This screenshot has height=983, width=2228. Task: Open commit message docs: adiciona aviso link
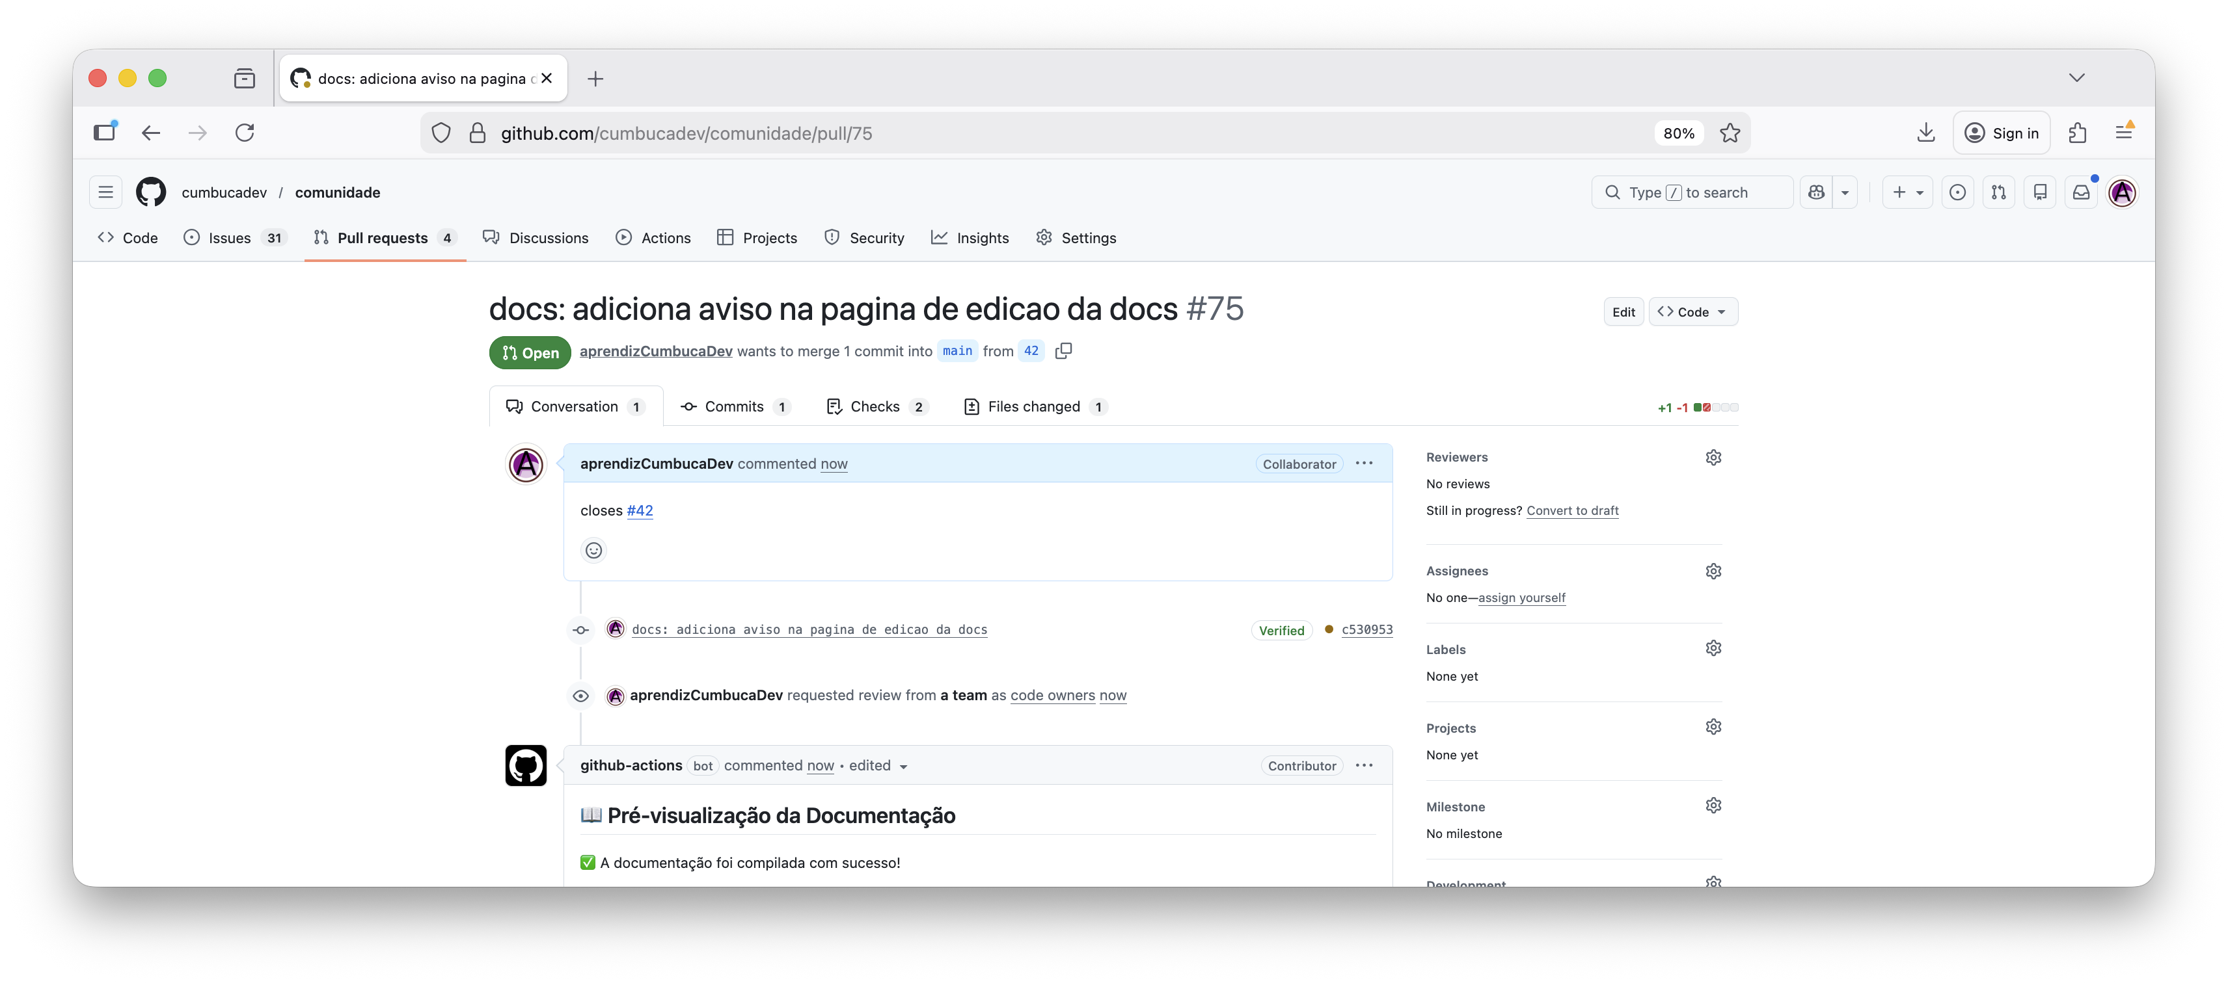(809, 629)
